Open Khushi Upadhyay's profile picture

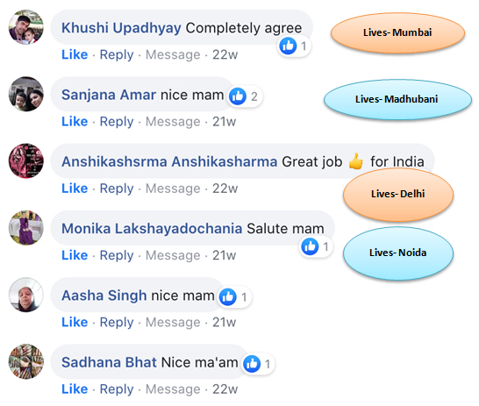26,27
